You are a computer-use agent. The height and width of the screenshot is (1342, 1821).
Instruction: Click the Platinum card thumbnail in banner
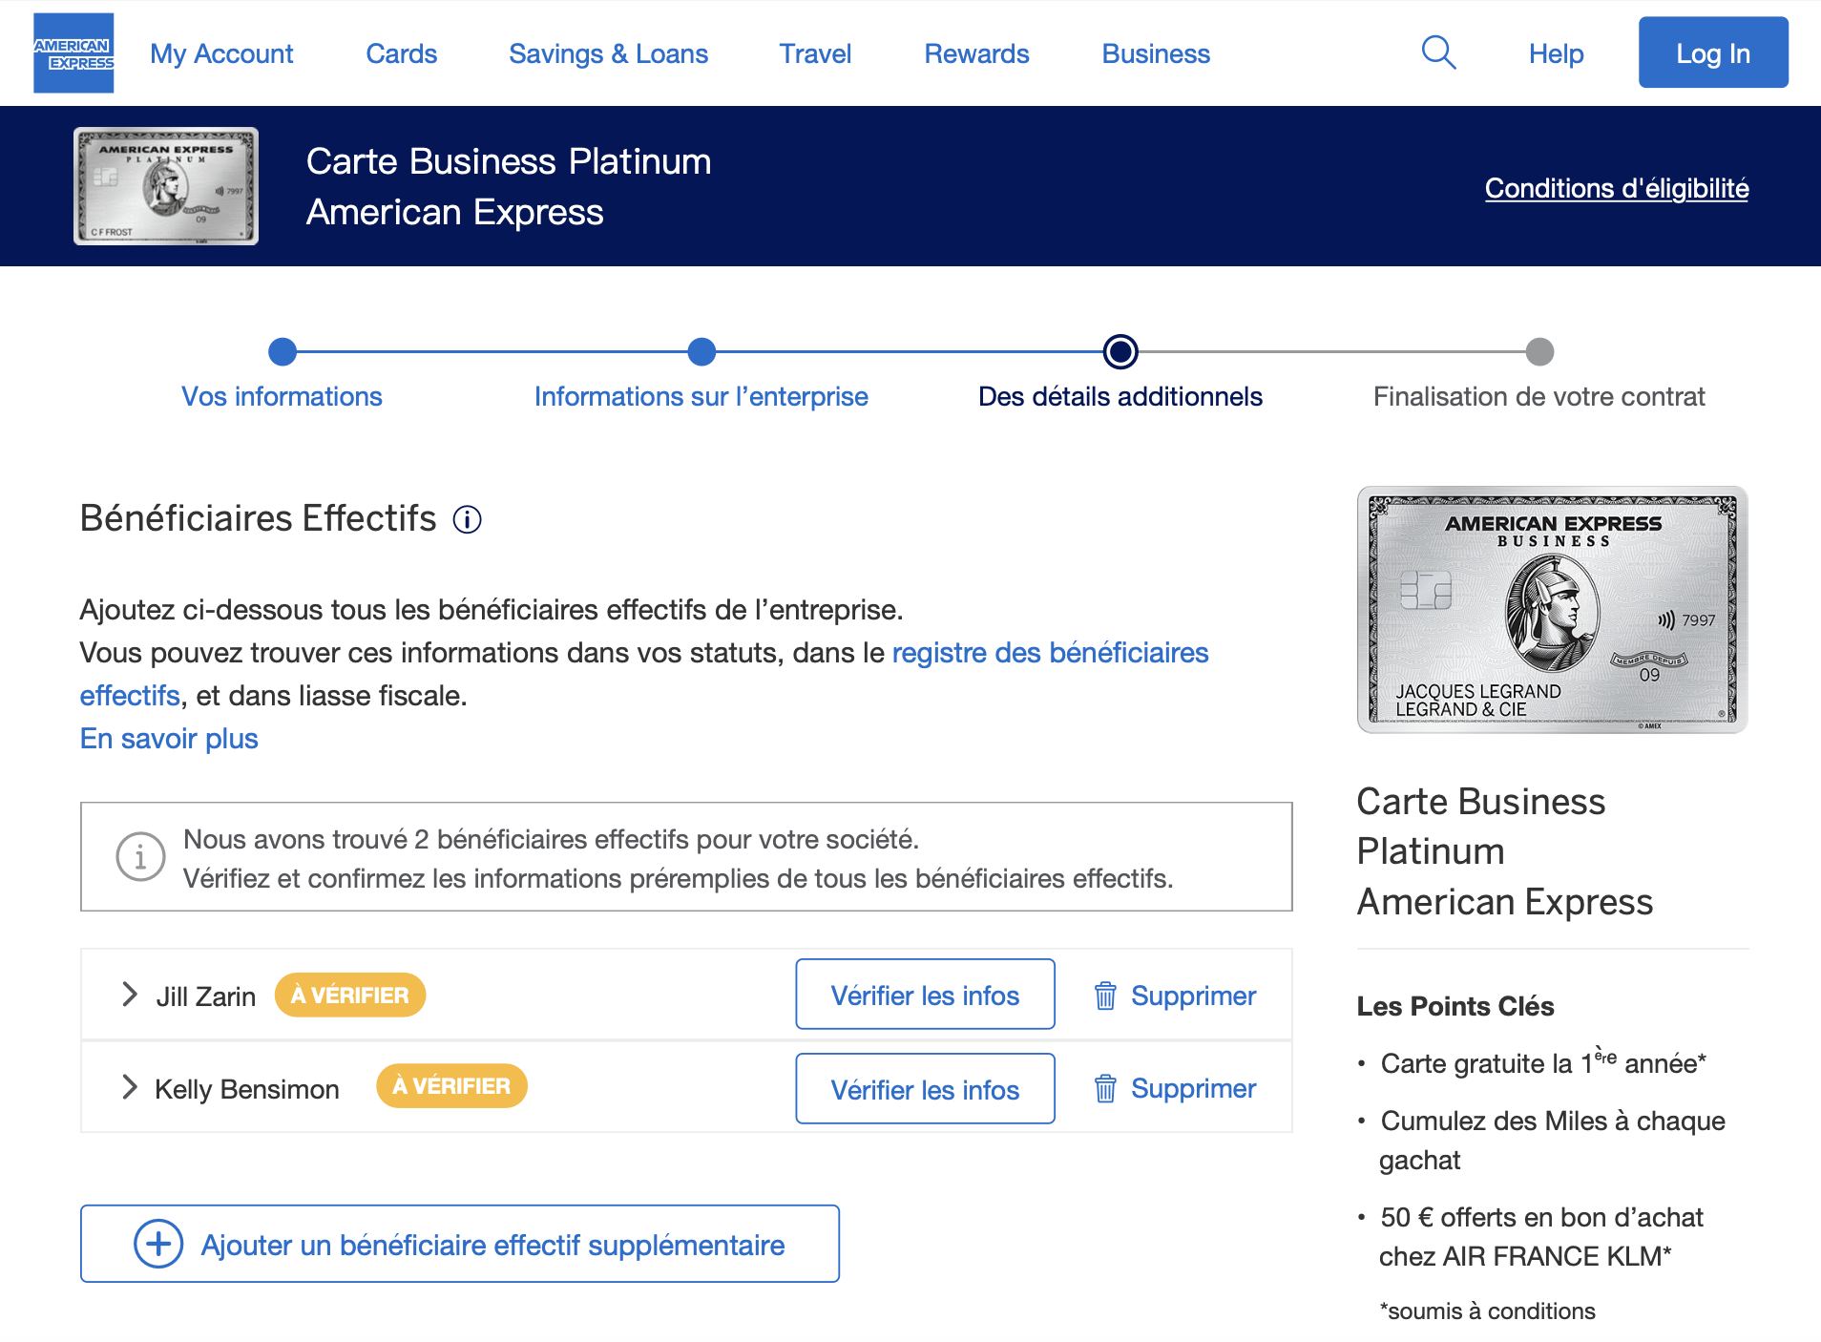166,186
